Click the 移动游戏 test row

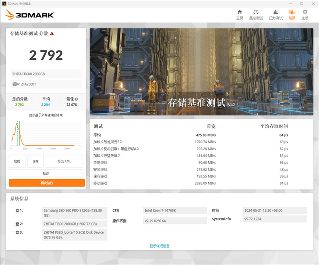click(x=190, y=183)
